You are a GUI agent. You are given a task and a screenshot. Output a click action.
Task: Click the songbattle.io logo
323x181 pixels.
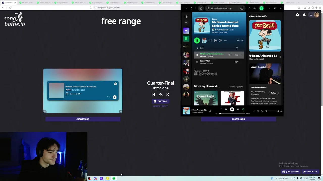(x=14, y=20)
